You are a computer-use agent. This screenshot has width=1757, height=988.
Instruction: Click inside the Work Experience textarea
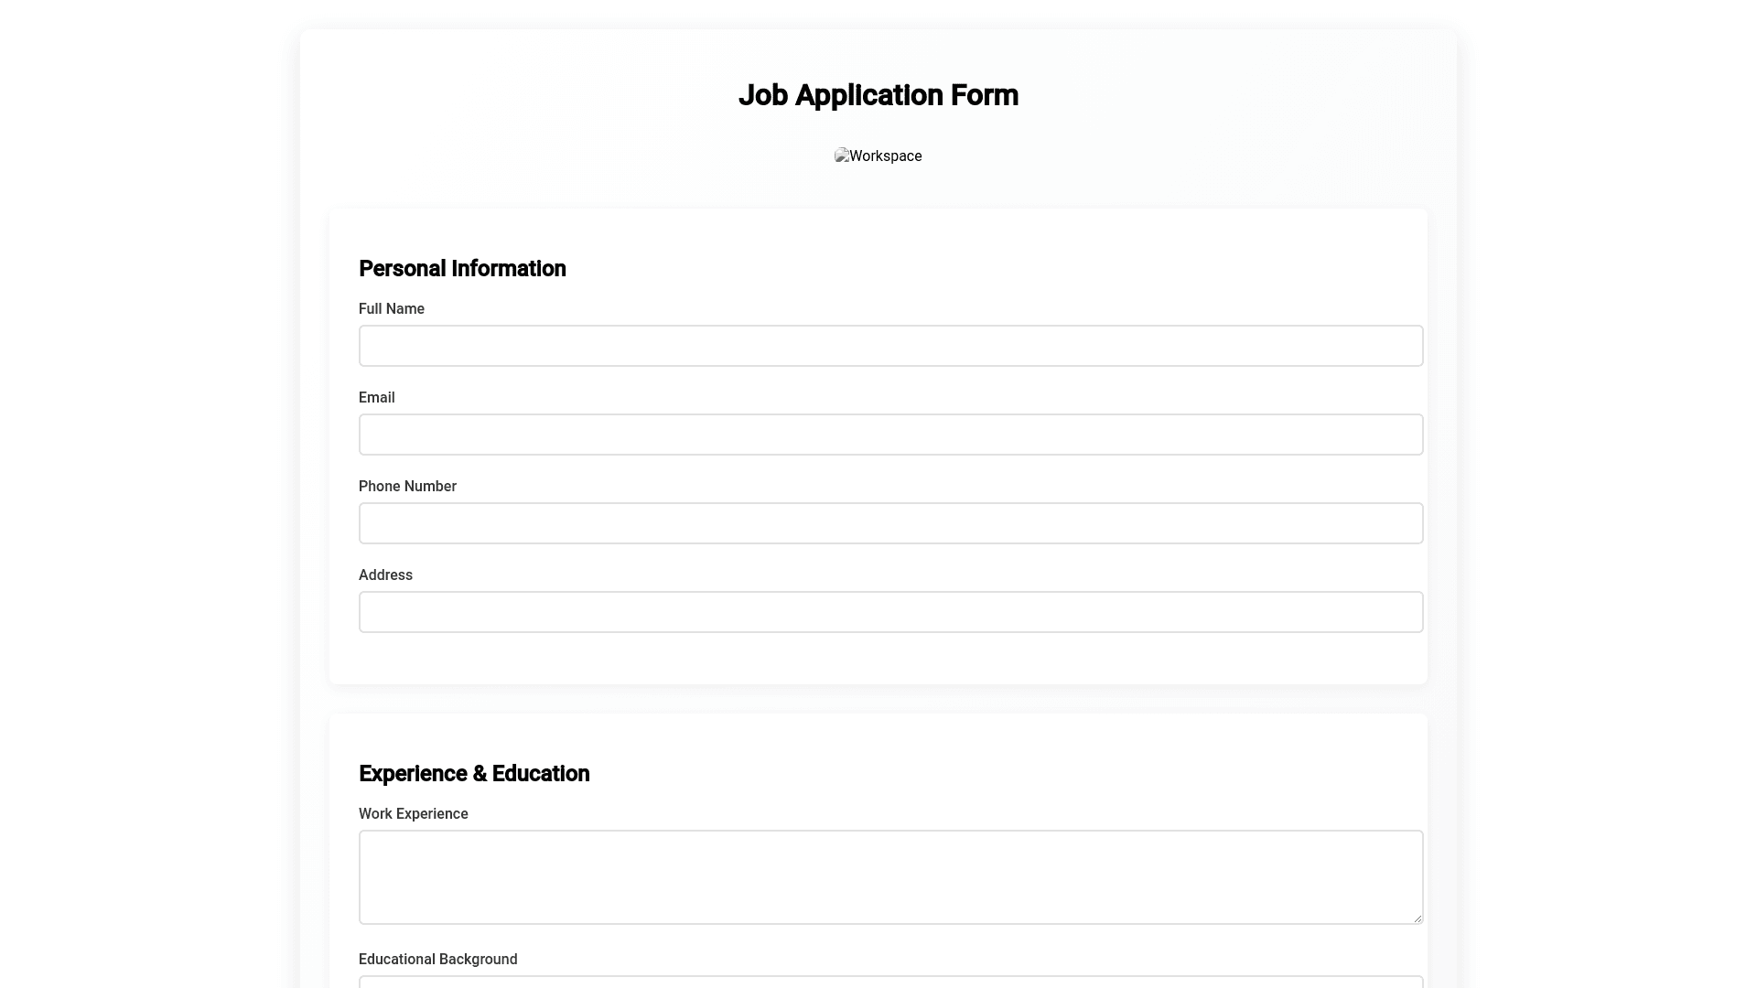[890, 876]
